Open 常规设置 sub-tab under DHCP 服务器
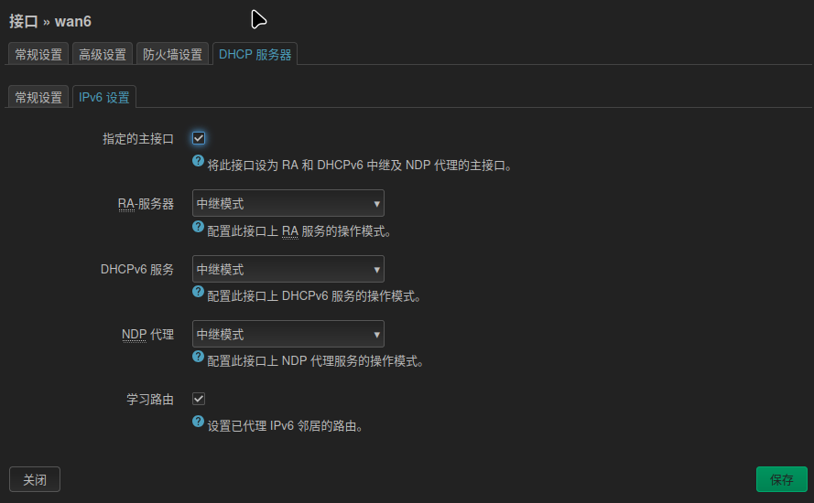This screenshot has height=503, width=814. click(x=38, y=98)
